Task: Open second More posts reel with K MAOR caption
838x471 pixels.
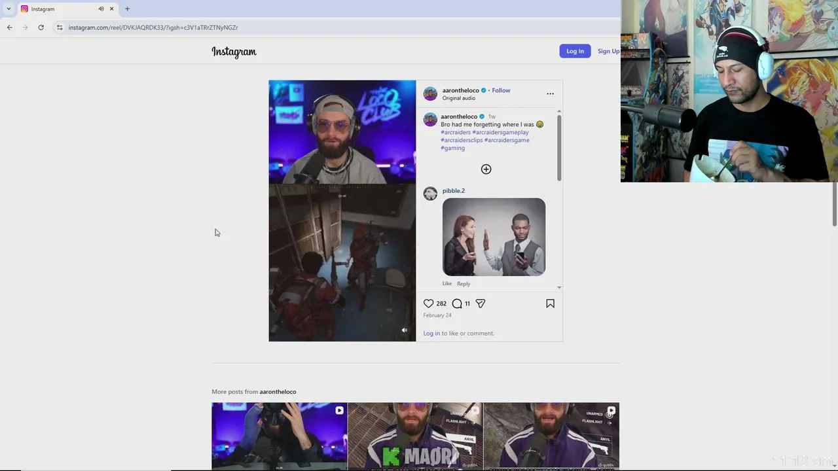Action: click(415, 436)
